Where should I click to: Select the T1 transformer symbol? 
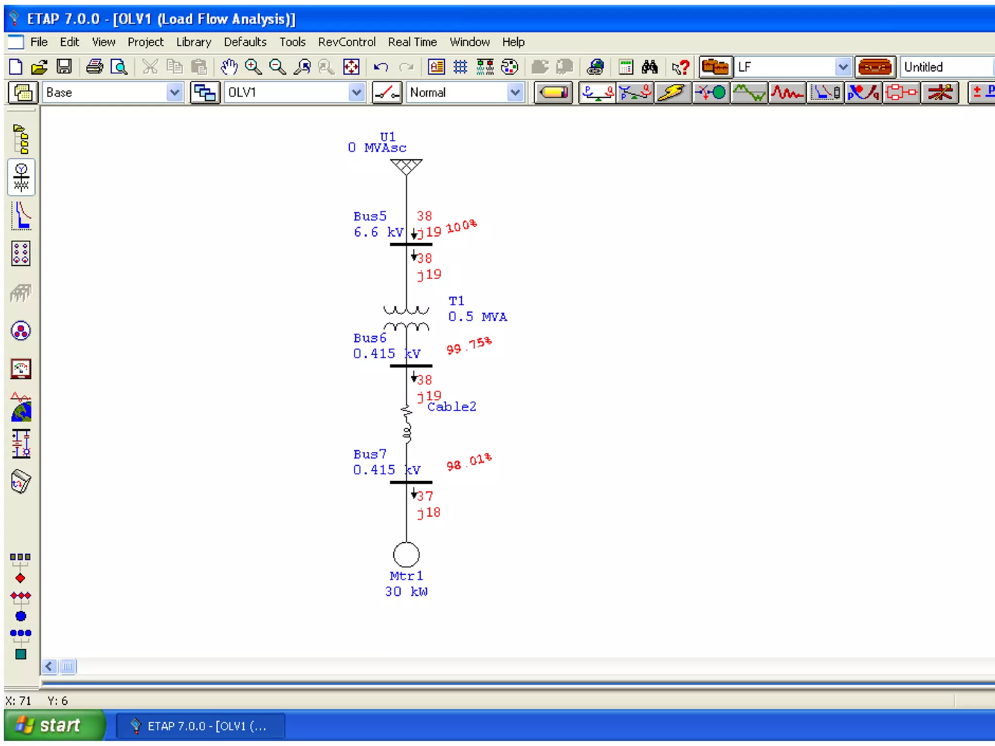click(x=406, y=318)
